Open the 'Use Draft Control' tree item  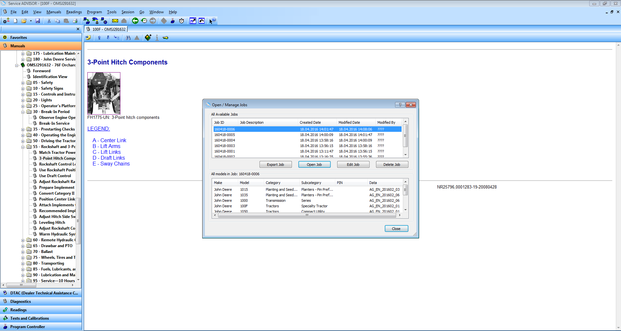click(x=55, y=176)
